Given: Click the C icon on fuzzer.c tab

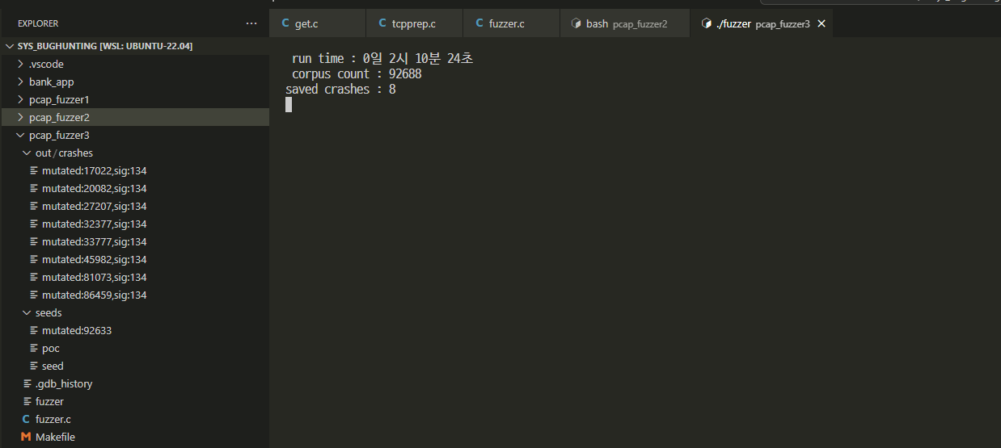Looking at the screenshot, I should click(x=479, y=23).
